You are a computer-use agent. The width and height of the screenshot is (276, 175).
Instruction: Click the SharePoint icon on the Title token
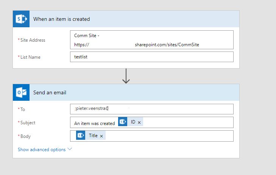point(81,135)
